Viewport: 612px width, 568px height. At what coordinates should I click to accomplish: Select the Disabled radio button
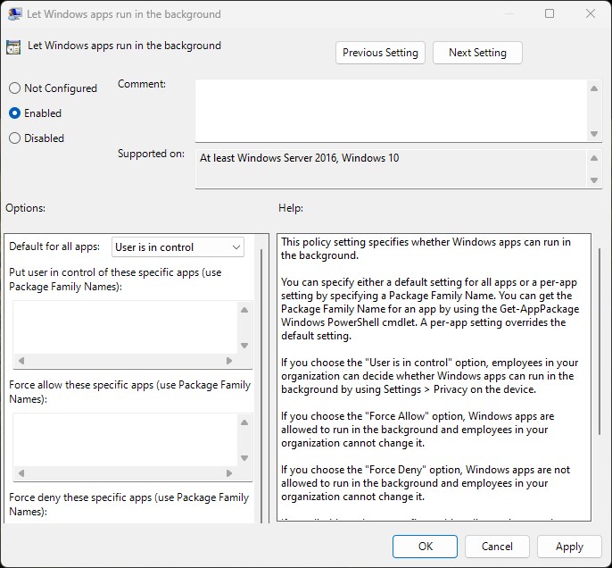click(x=14, y=138)
